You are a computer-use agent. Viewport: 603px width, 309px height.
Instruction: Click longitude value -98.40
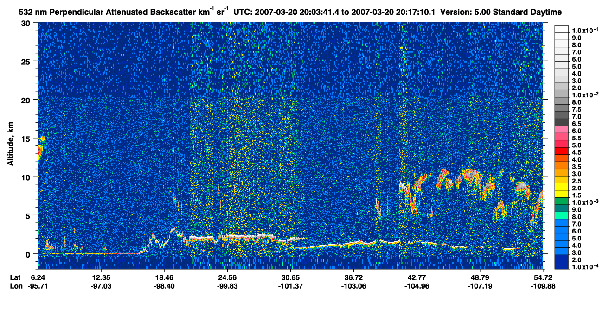tap(164, 286)
